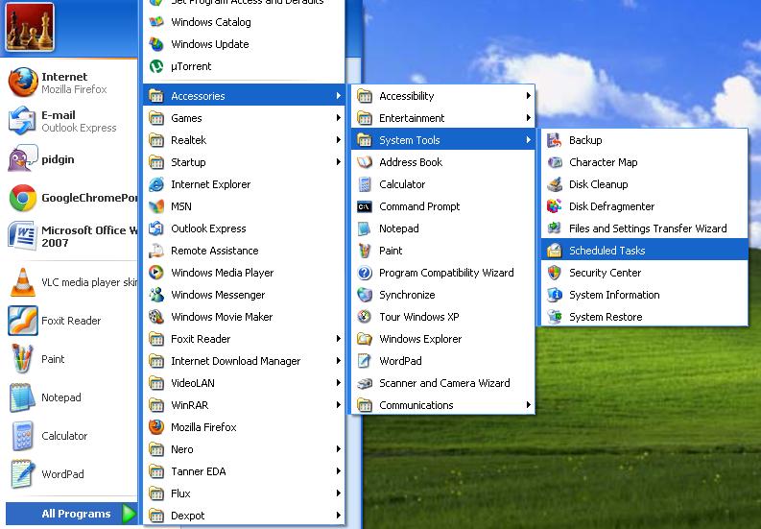Open Outlook Express in All Programs list

point(244,228)
